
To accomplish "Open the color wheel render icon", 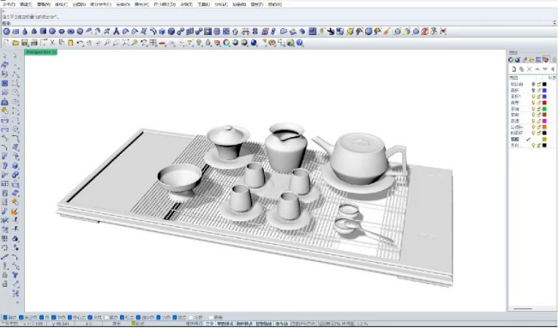I will [x=226, y=43].
